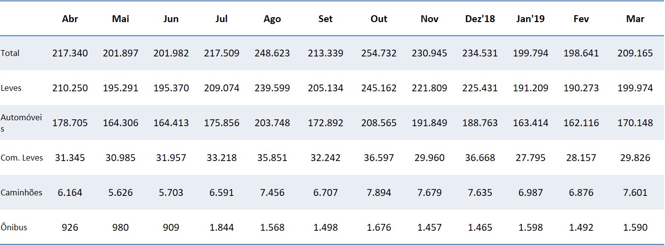Select the Ônibus row label
Image resolution: width=665 pixels, height=245 pixels.
[x=14, y=227]
